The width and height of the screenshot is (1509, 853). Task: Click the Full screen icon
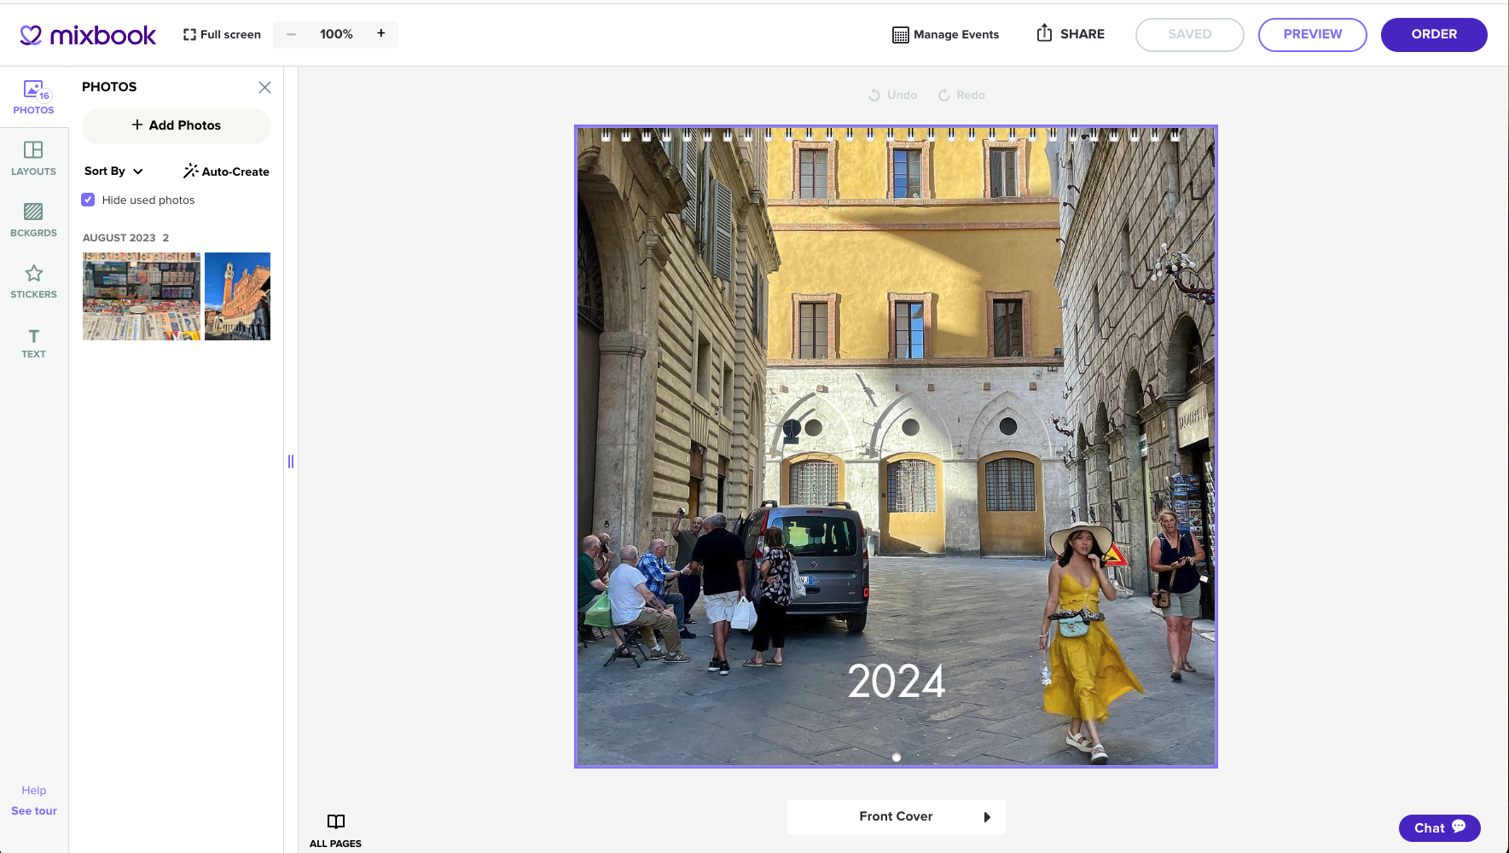189,35
